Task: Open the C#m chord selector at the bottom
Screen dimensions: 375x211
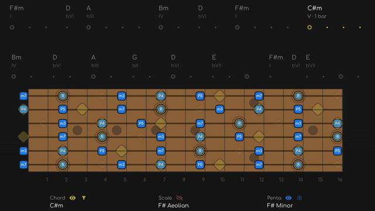Action: tap(56, 206)
